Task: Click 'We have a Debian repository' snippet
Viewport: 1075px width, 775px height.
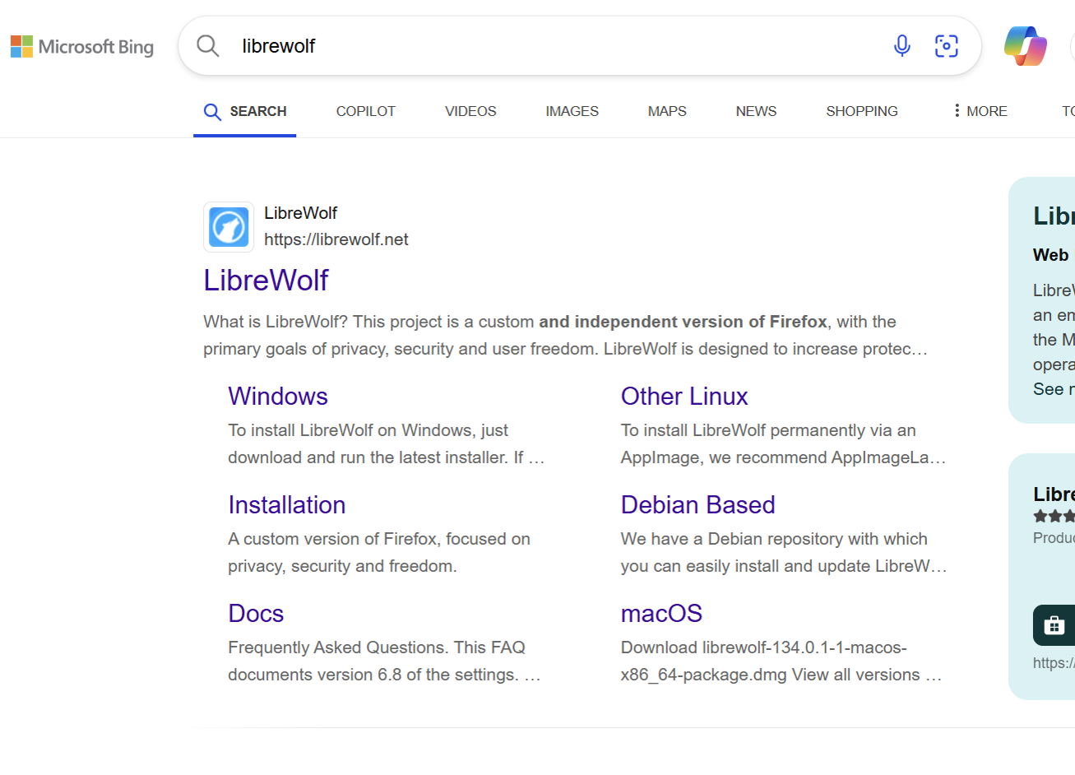Action: pyautogui.click(x=784, y=552)
